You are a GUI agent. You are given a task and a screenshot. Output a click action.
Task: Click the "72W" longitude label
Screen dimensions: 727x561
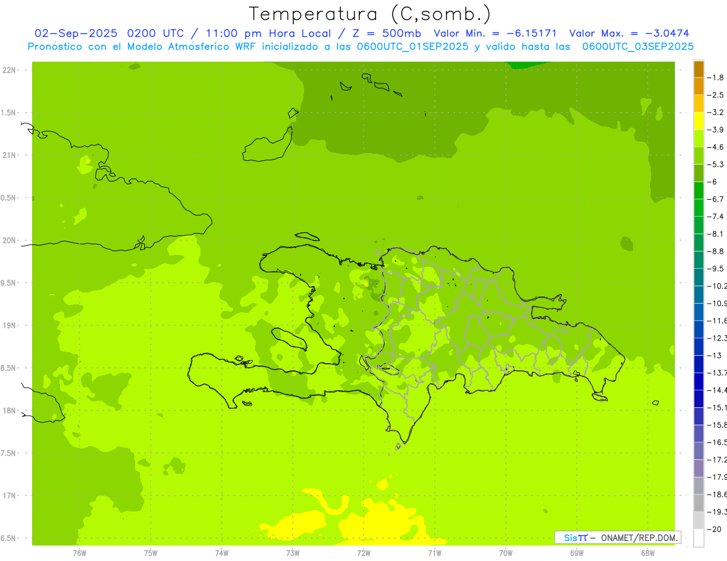pos(363,553)
